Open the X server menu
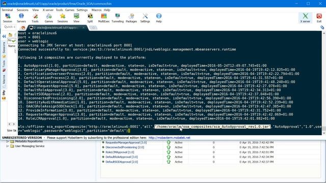326x183 pixels. pos(48,10)
